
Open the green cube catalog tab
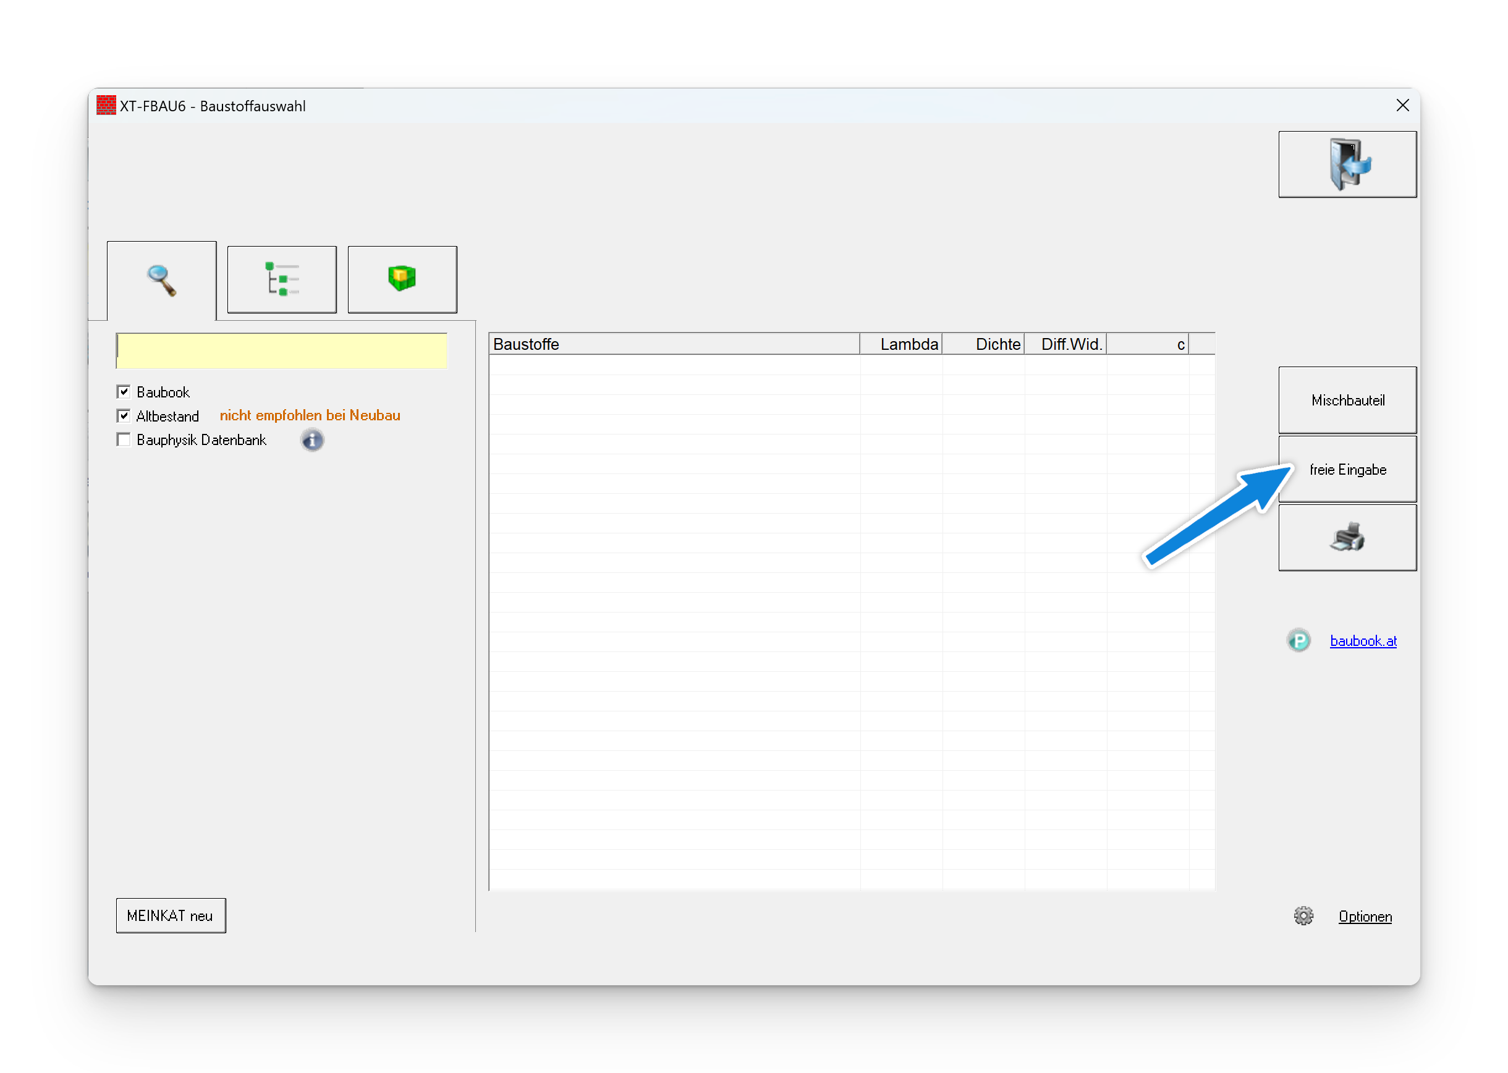point(402,279)
